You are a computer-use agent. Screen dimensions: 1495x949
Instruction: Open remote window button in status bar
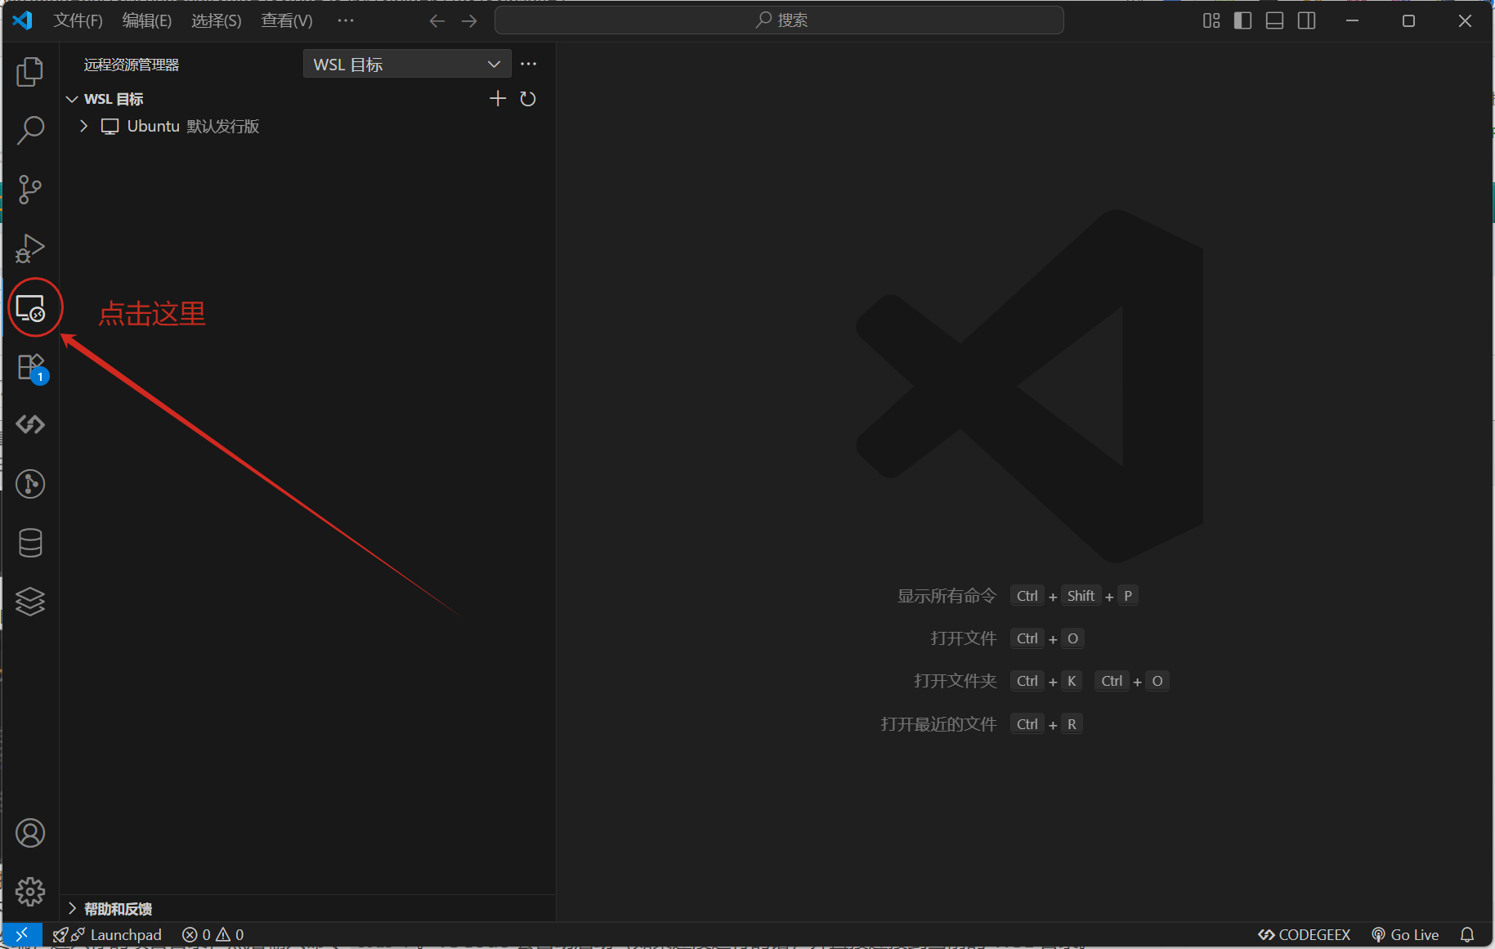click(22, 934)
